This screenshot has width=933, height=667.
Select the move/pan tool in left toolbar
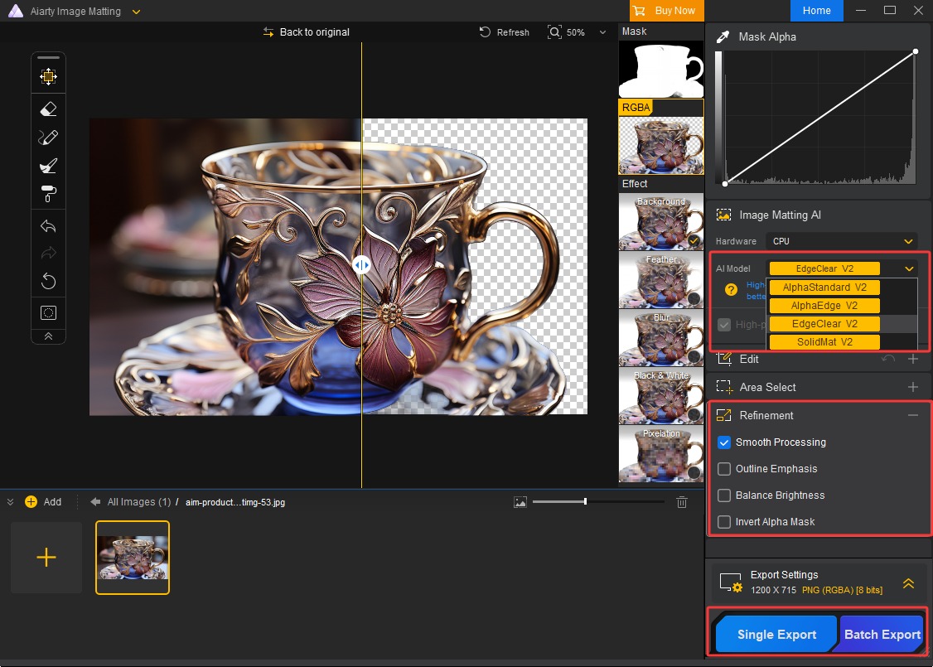48,76
